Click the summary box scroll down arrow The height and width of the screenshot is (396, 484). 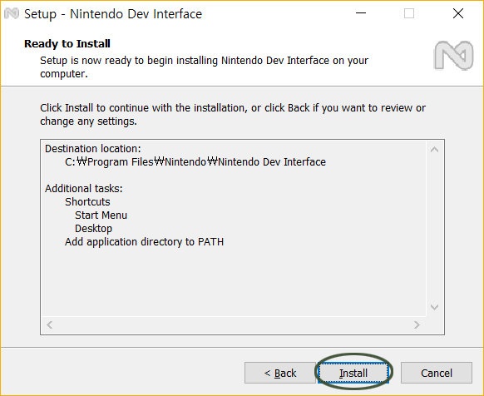[x=435, y=307]
